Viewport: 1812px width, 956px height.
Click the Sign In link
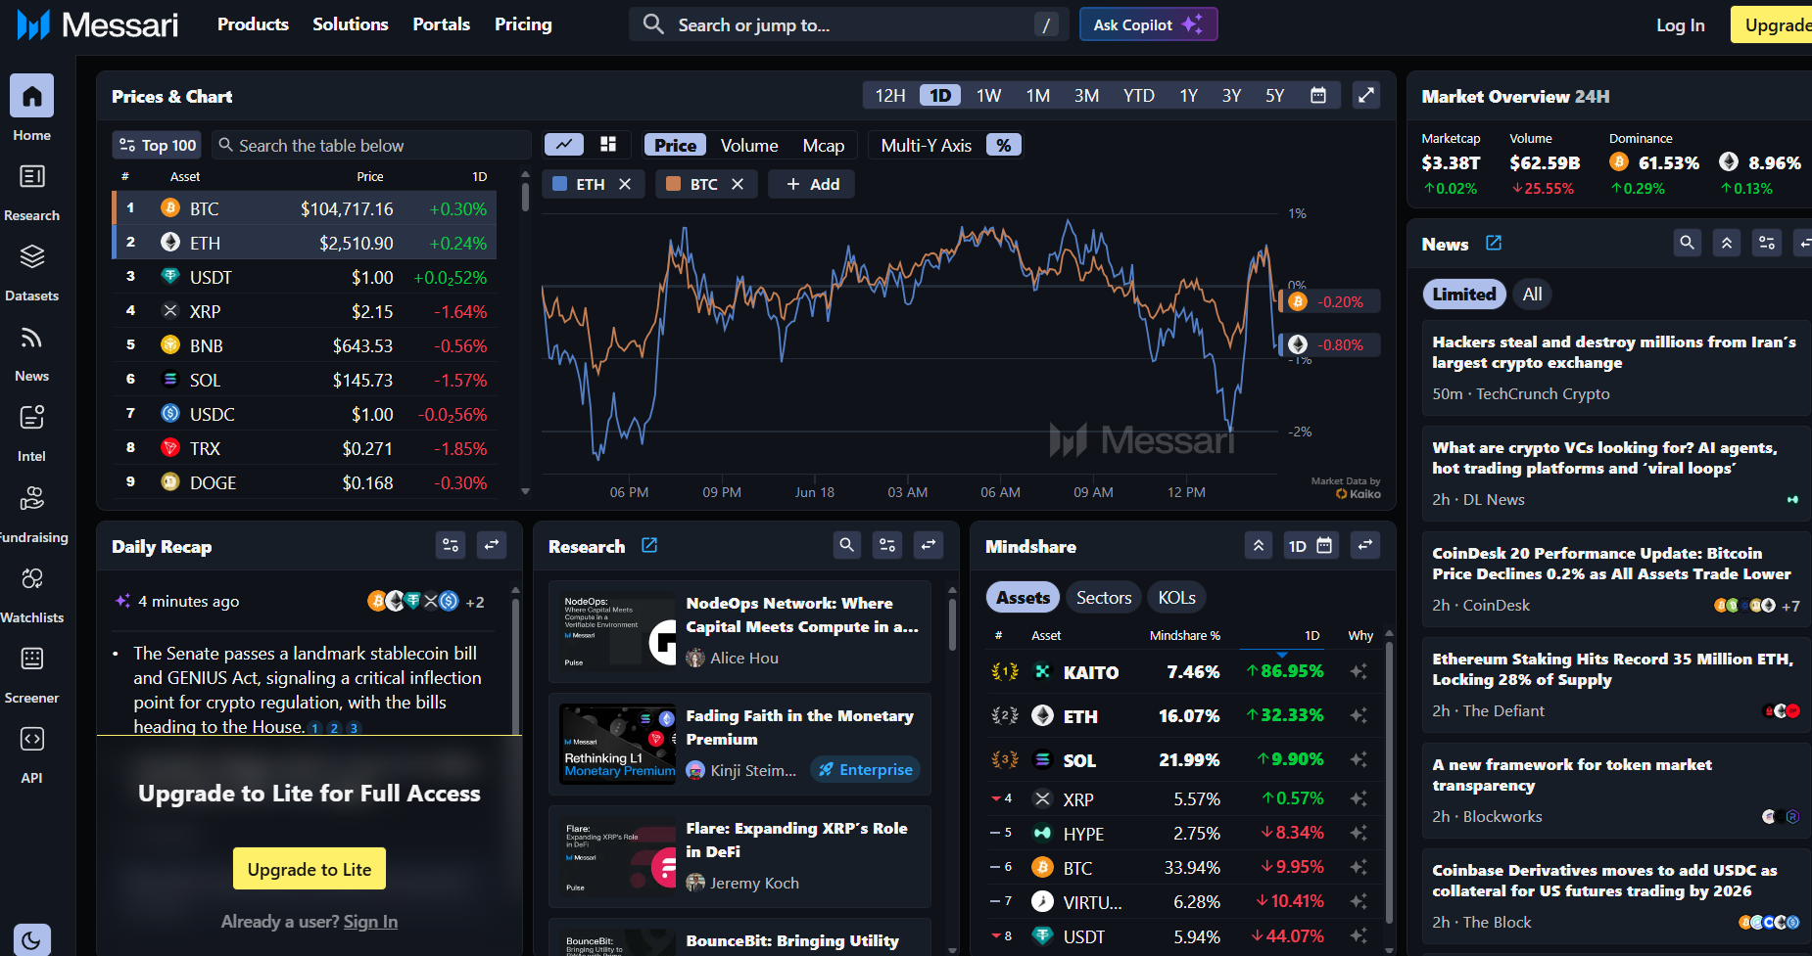coord(370,922)
